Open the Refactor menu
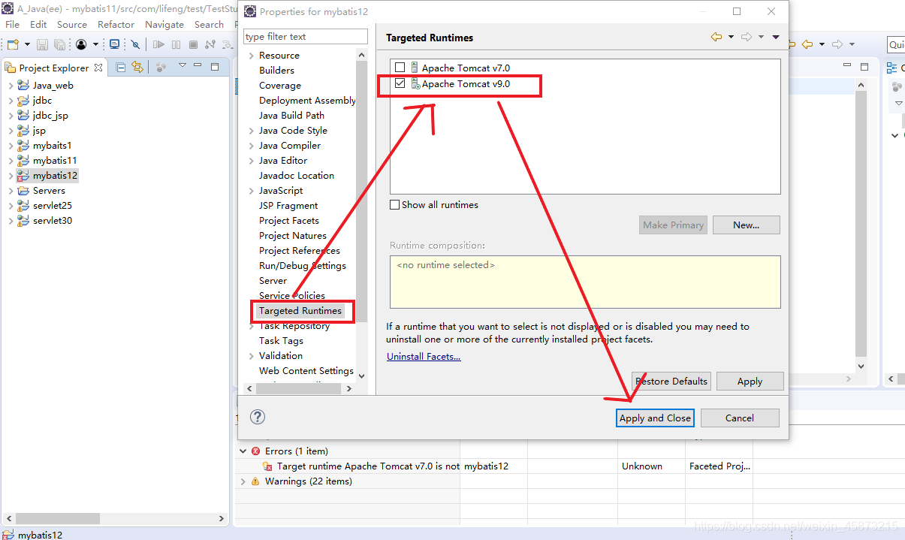905x540 pixels. [x=116, y=24]
